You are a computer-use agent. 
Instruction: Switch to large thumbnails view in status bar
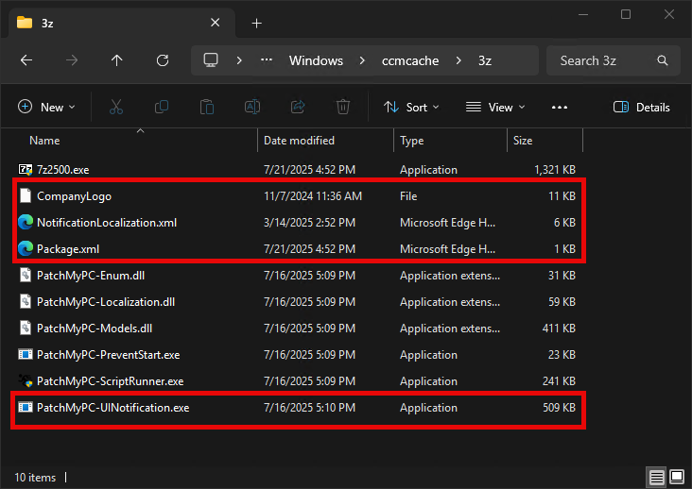click(x=677, y=477)
